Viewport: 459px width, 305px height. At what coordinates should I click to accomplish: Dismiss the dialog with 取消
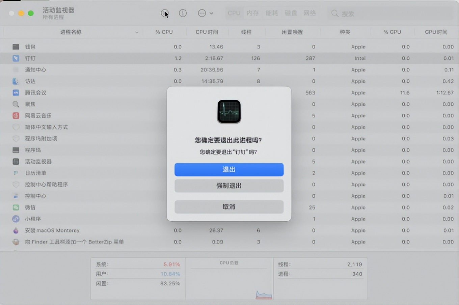pyautogui.click(x=229, y=207)
